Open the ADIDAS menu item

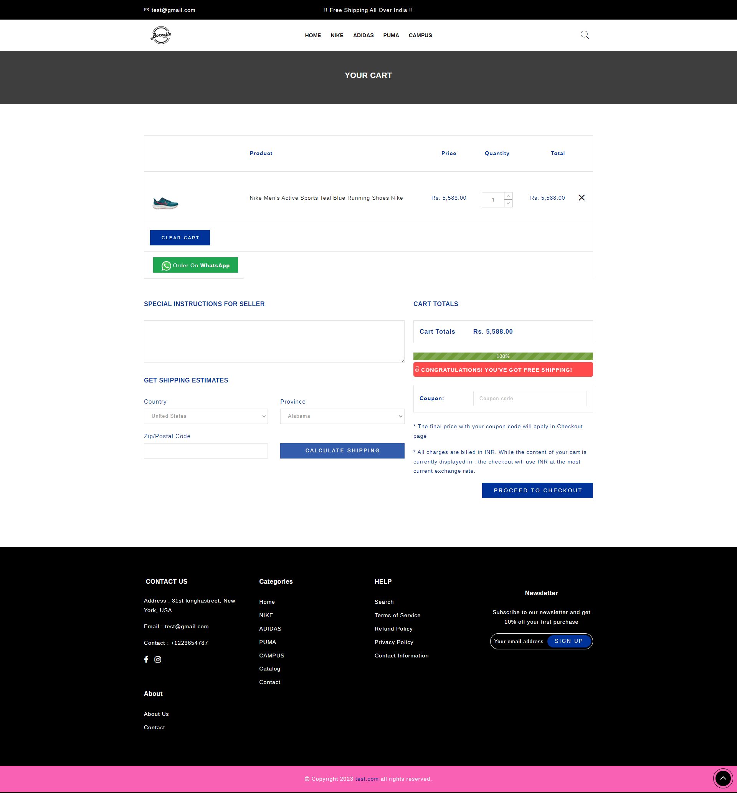pyautogui.click(x=363, y=35)
